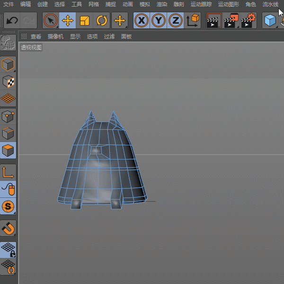284x284 pixels.
Task: Switch to Polygons mode
Action: (8, 151)
